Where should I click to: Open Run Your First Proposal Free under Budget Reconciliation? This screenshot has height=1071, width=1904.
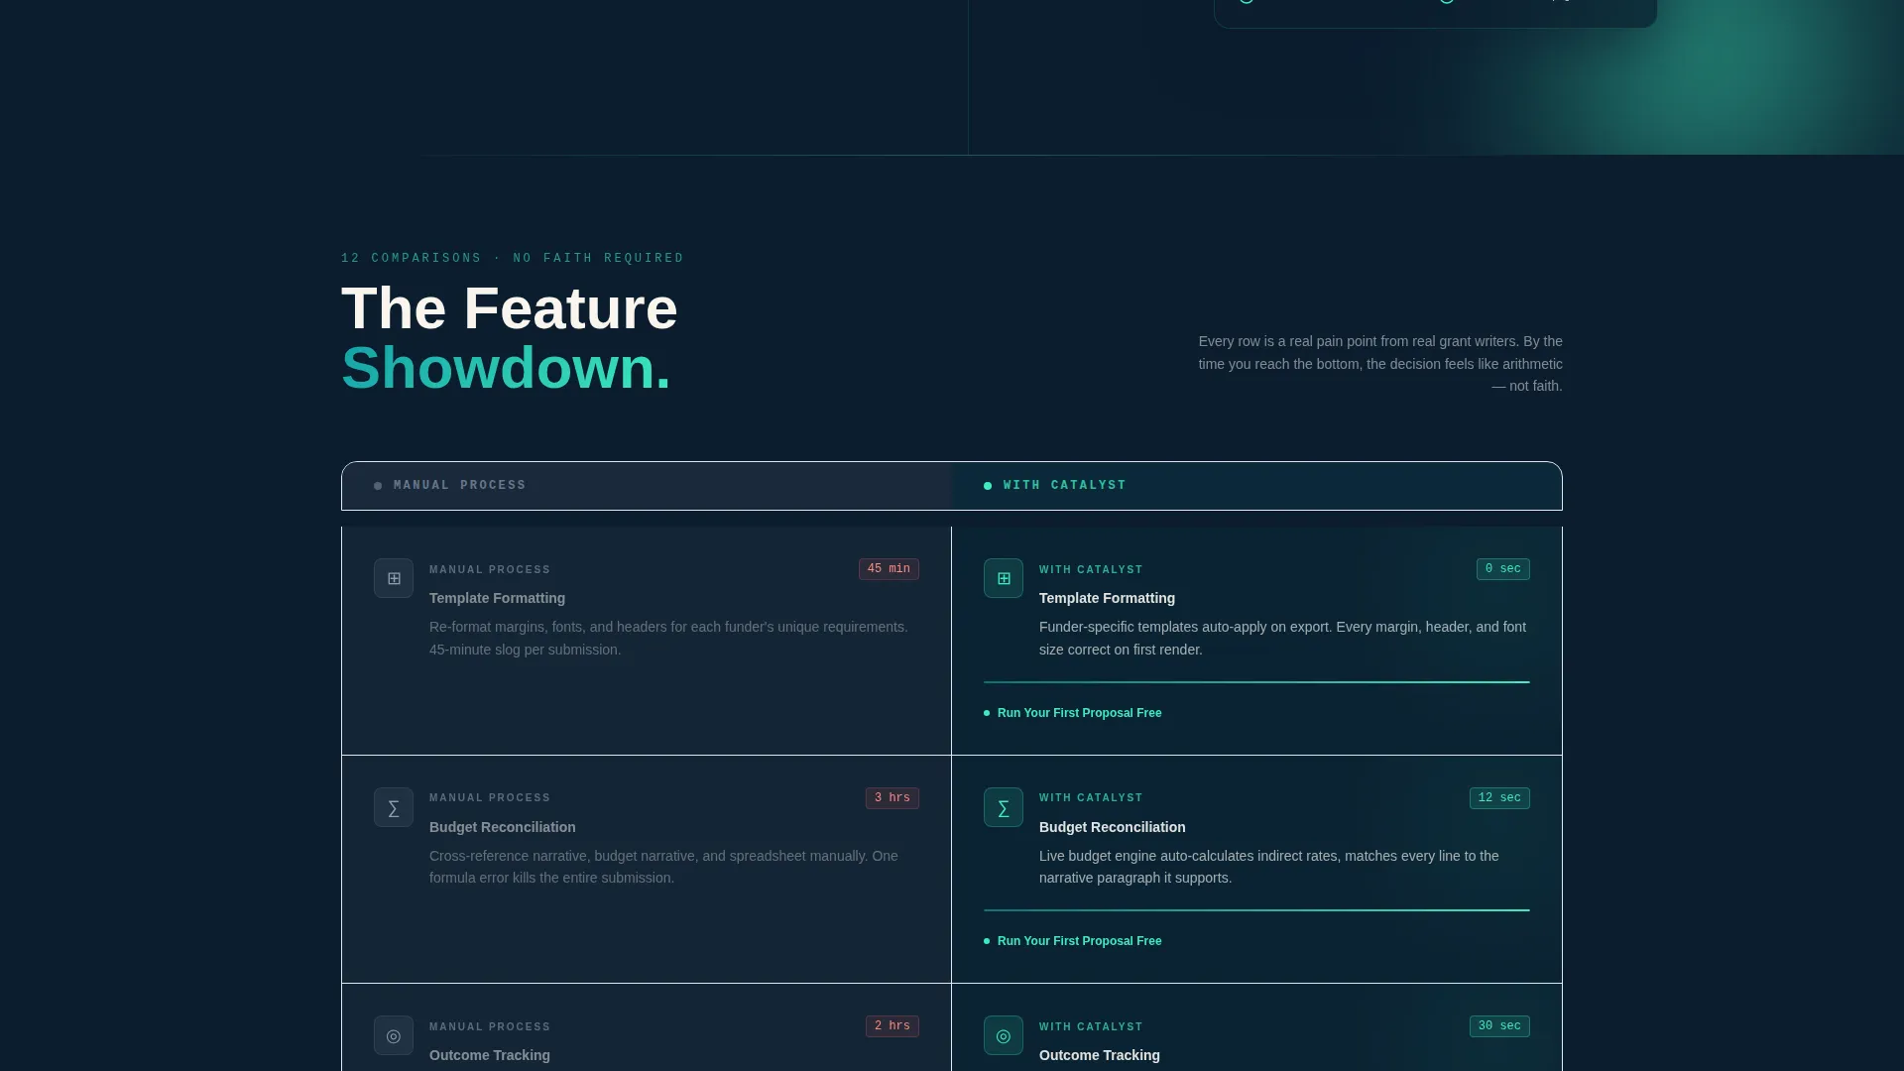point(1073,941)
